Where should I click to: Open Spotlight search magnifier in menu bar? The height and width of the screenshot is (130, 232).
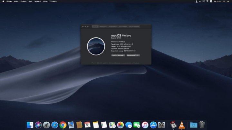coord(224,1)
